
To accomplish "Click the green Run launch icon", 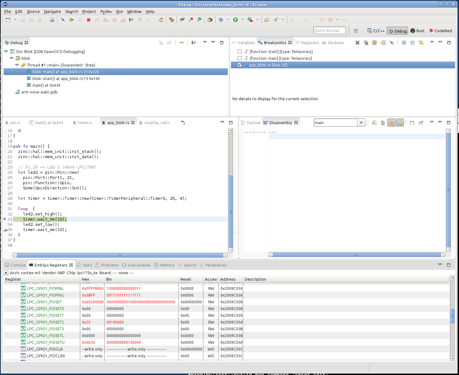I will pyautogui.click(x=235, y=20).
